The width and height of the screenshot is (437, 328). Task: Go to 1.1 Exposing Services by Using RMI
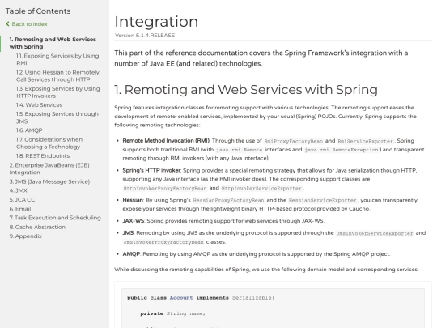click(x=57, y=59)
